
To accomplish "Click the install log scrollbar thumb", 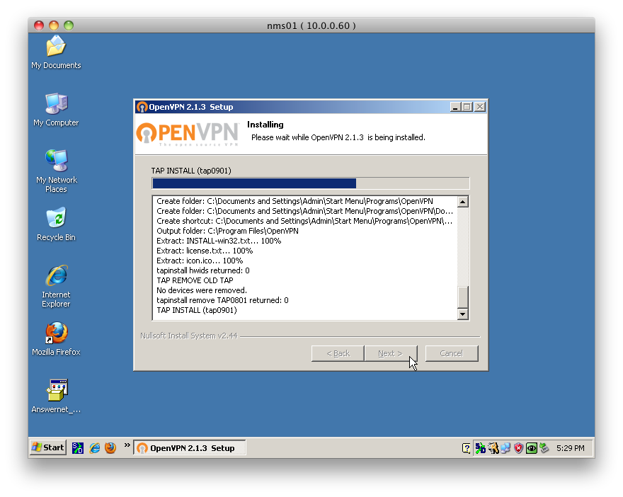I will (x=462, y=297).
